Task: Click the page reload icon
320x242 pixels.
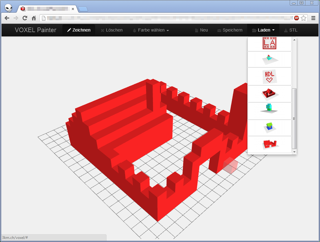Action: point(25,18)
